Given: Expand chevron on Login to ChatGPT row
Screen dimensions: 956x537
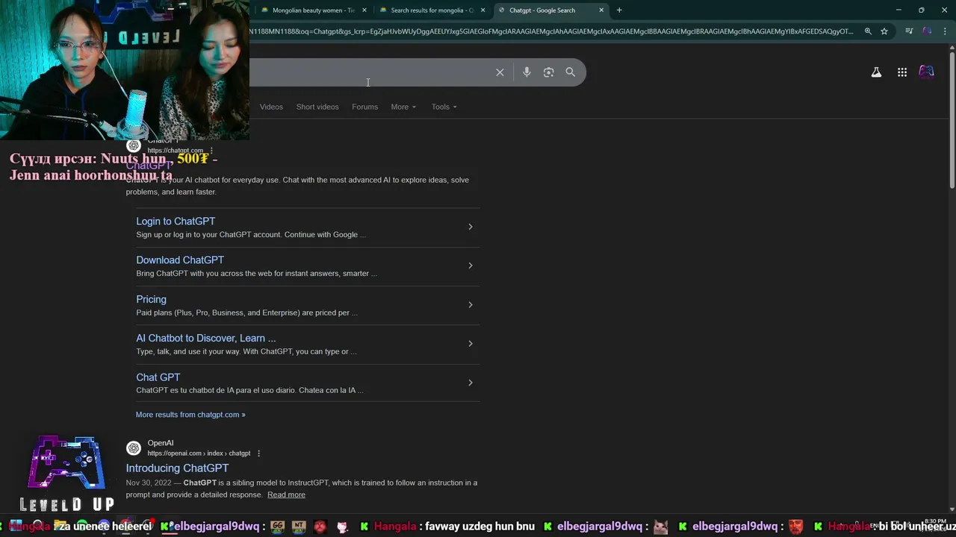Looking at the screenshot, I should [x=470, y=227].
